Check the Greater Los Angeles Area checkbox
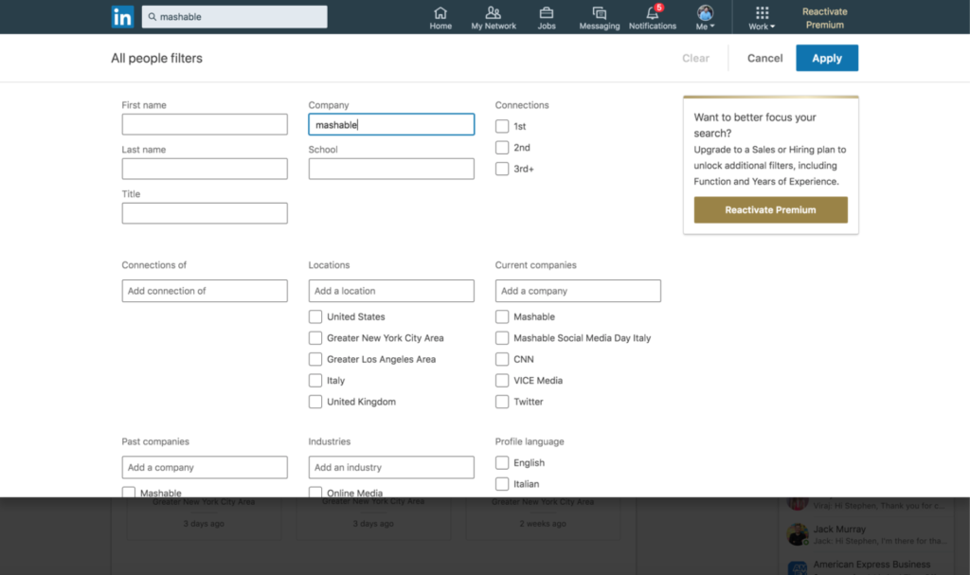Viewport: 970px width, 575px height. click(315, 359)
